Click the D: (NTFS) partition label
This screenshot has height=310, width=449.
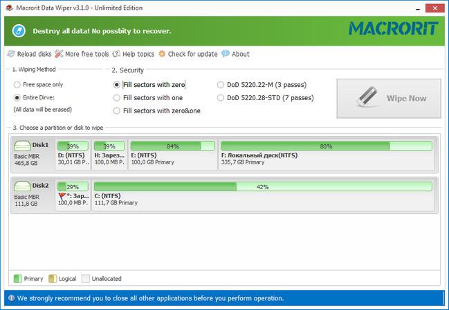point(71,155)
